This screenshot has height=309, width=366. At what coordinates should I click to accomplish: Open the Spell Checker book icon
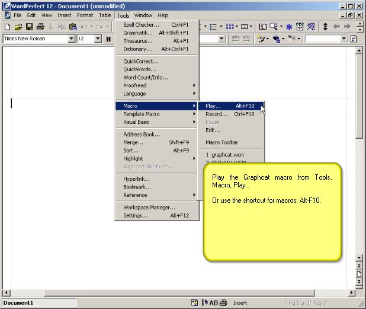(x=262, y=27)
